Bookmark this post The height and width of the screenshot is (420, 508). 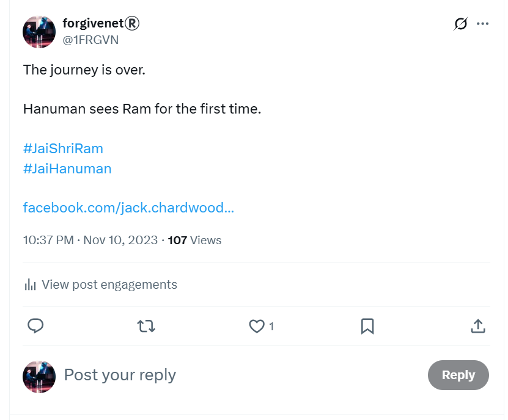click(367, 326)
